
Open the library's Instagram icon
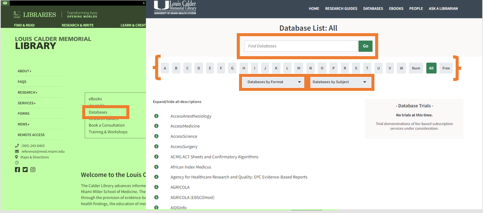click(33, 170)
